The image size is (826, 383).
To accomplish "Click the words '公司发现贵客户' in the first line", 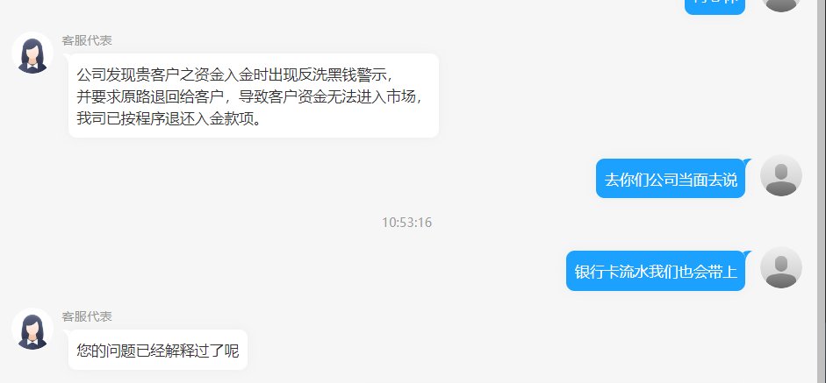I will pos(128,75).
